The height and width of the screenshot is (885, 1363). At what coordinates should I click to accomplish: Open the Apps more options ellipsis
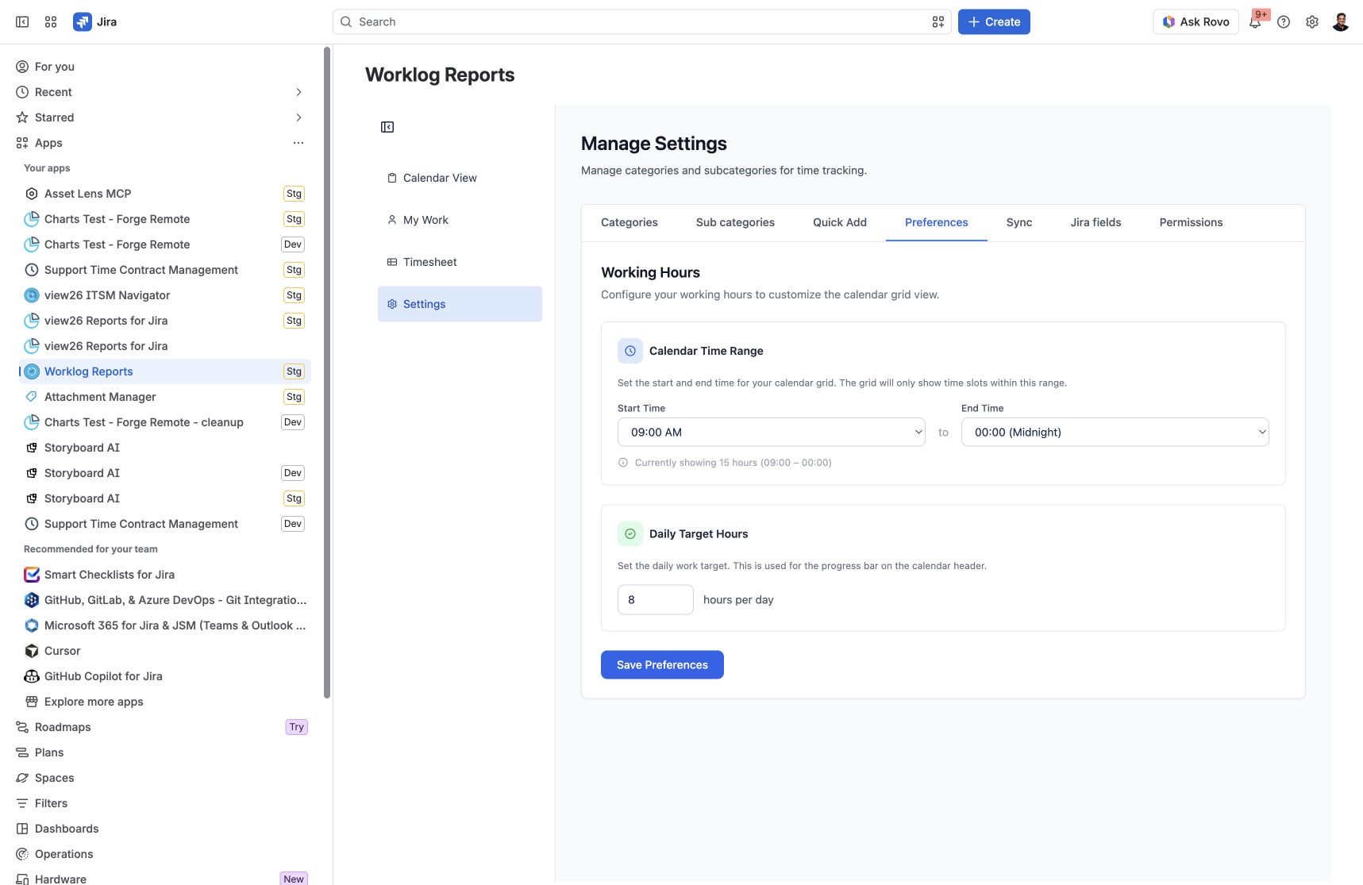(x=298, y=143)
